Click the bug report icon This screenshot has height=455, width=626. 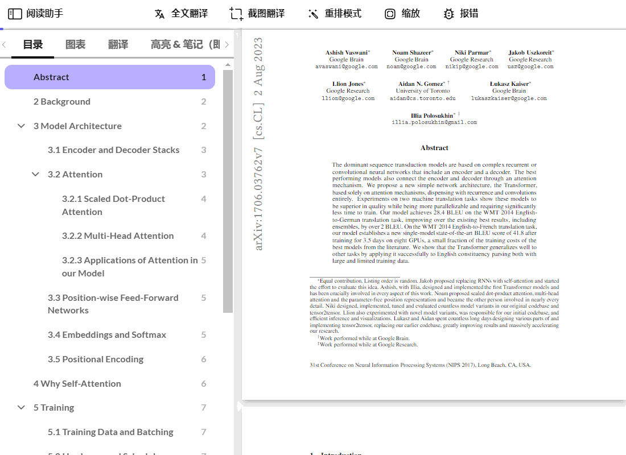(449, 14)
